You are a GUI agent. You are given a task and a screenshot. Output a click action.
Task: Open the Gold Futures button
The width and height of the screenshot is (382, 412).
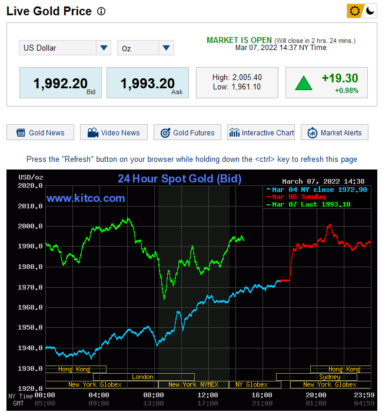coord(187,132)
